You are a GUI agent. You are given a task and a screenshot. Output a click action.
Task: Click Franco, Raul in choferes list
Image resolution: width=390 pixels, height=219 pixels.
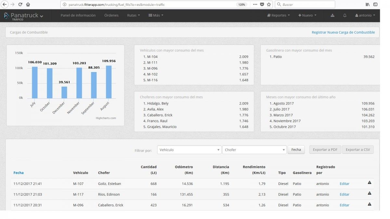point(157,121)
